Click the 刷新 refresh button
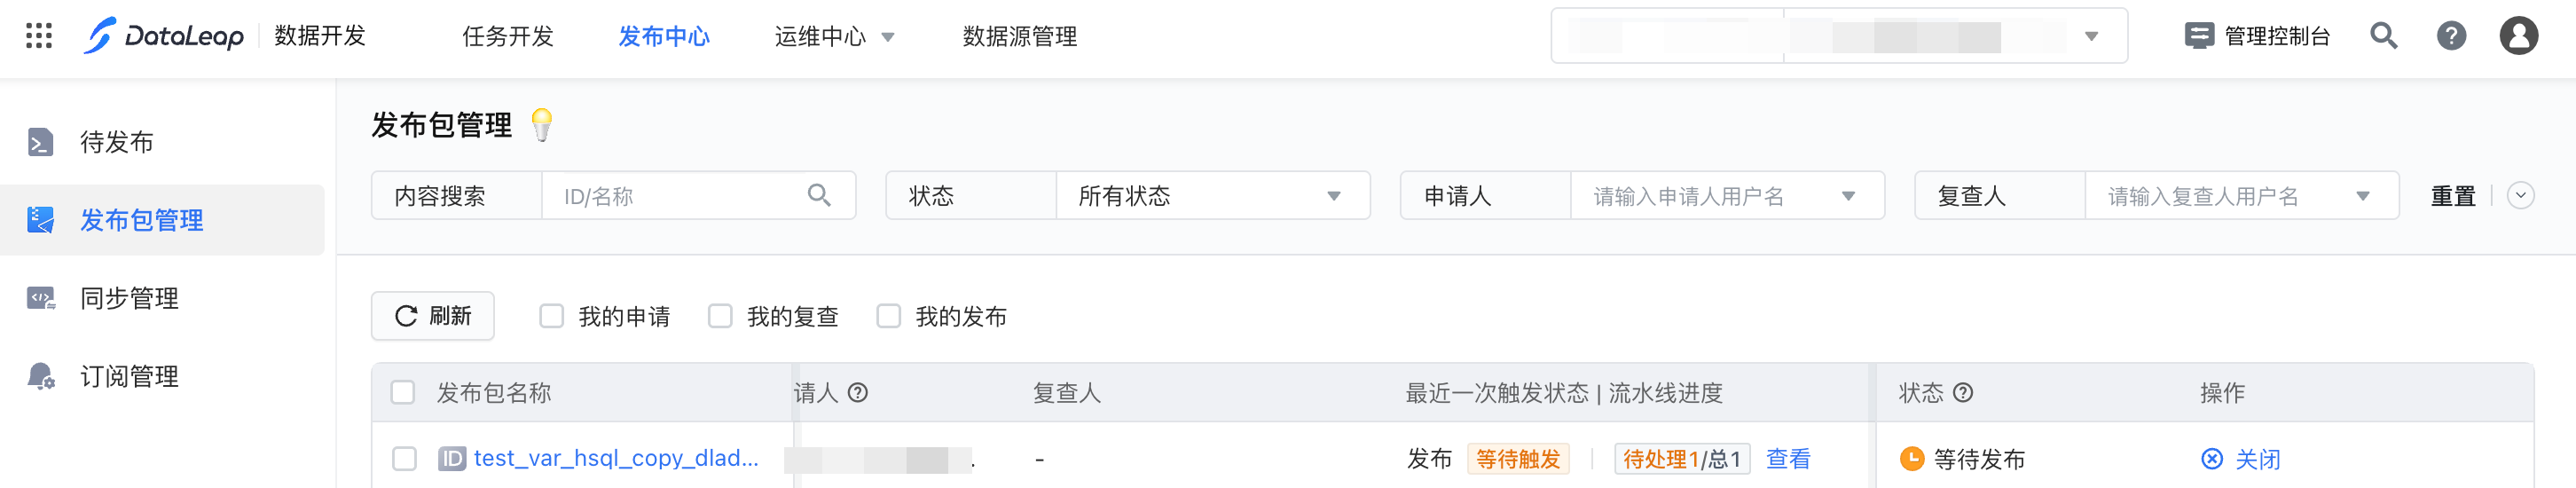The image size is (2576, 488). coord(433,316)
